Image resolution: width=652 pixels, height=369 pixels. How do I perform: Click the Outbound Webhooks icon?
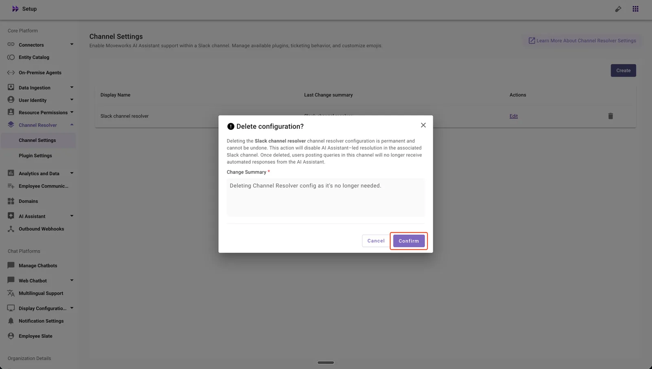click(x=11, y=229)
